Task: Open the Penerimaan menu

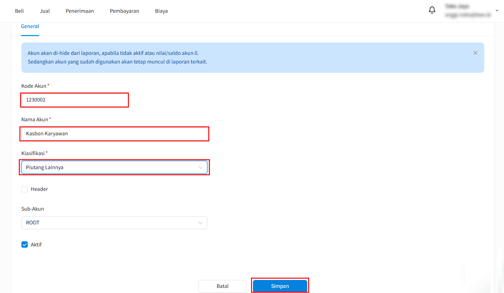Action: 80,11
